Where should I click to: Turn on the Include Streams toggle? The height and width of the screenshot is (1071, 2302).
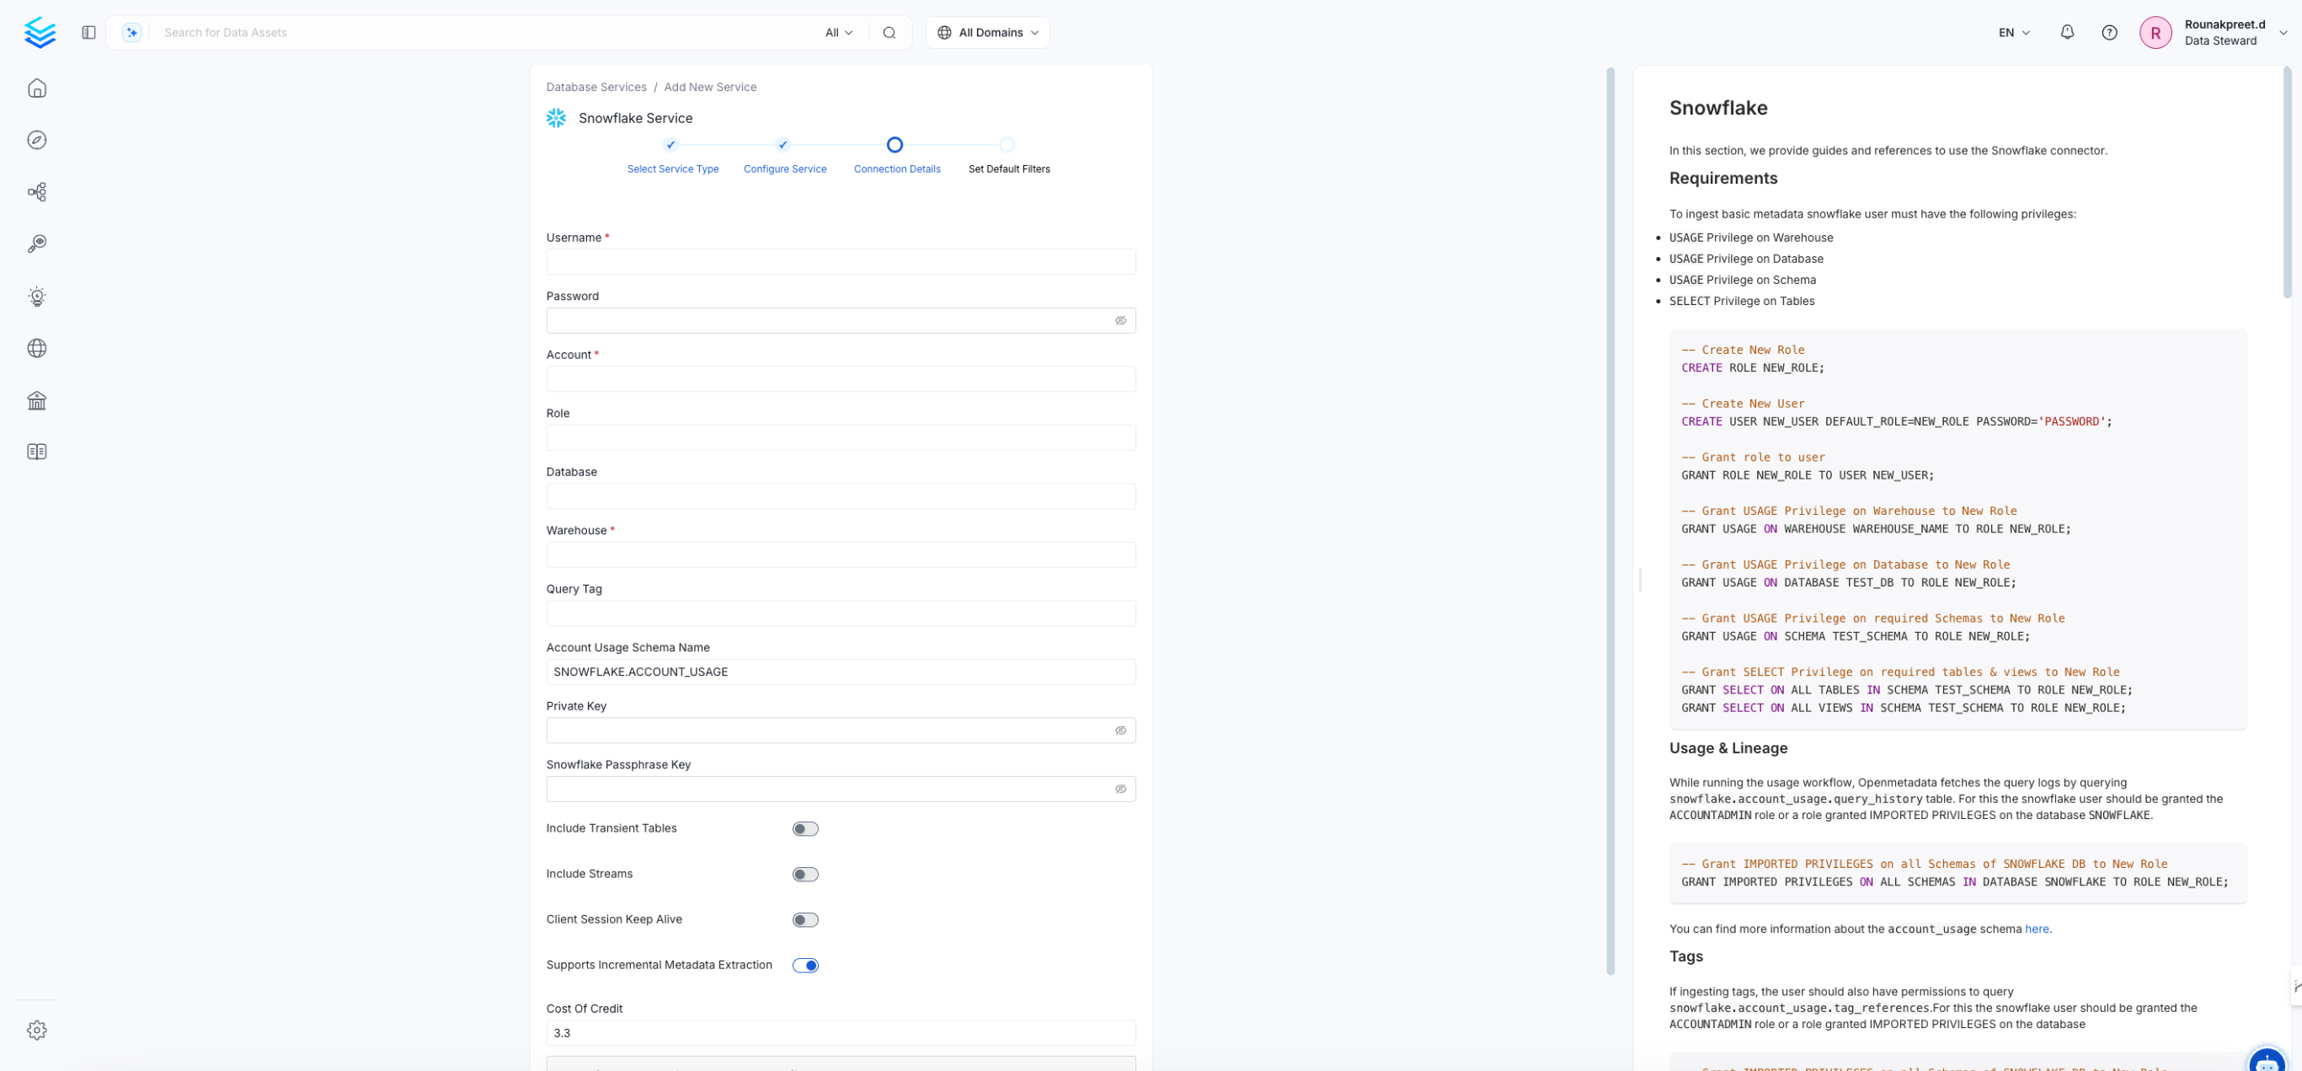(804, 874)
